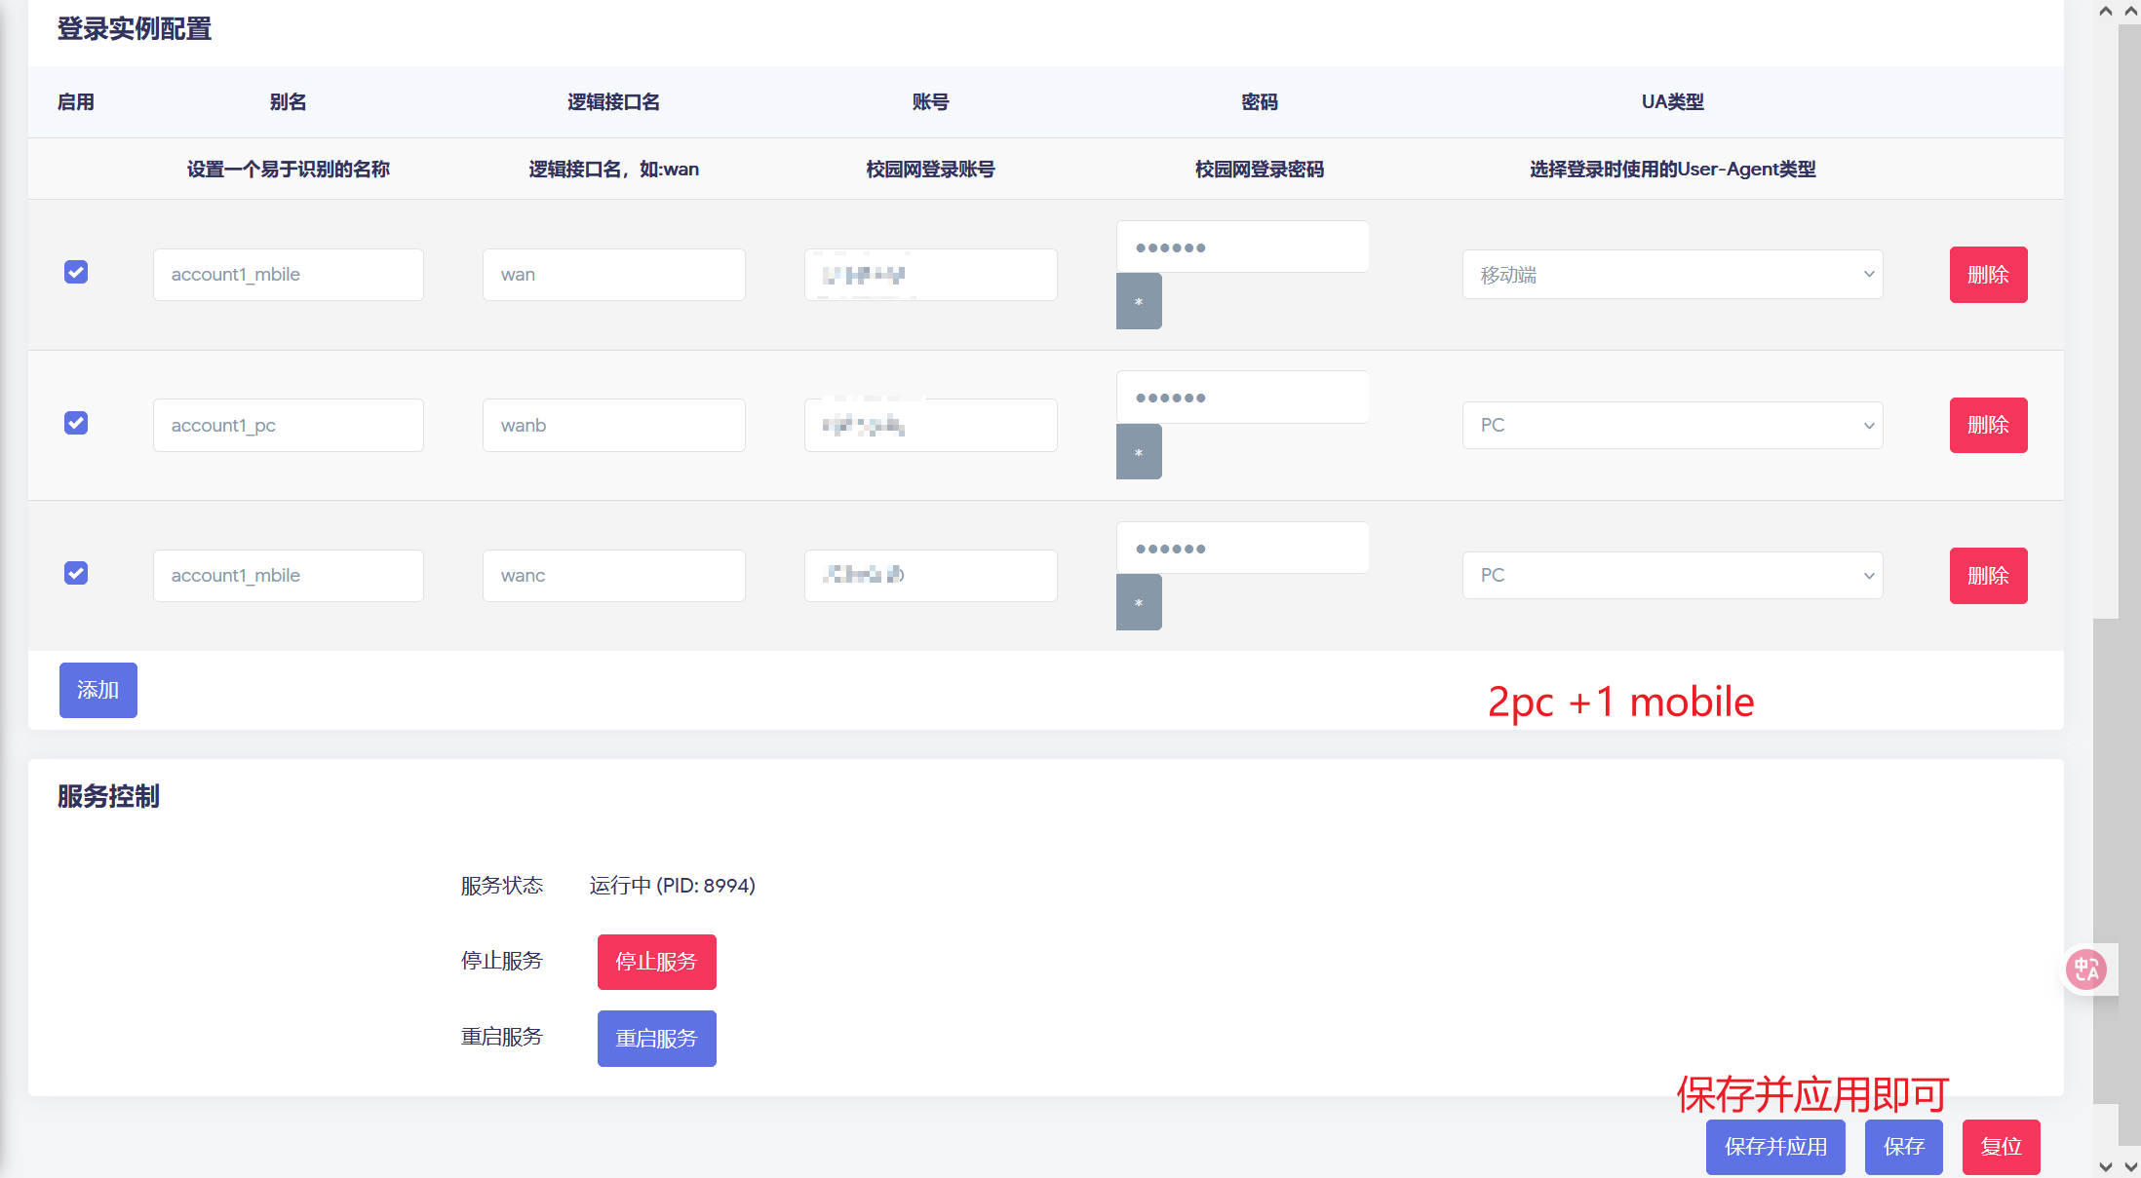Delete the wan login instance
Screen dimensions: 2141x1178
coord(1988,274)
